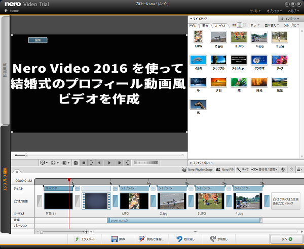304x249 pixels.
Task: Select the 夕日 image thumbnail
Action: pos(218,82)
